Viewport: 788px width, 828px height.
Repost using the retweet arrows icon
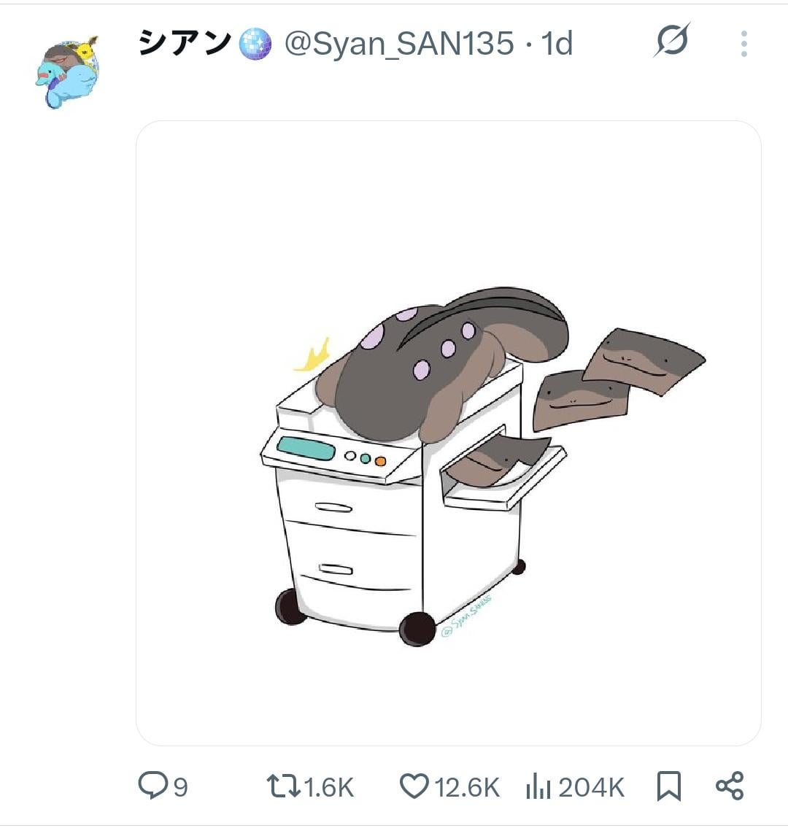point(283,786)
